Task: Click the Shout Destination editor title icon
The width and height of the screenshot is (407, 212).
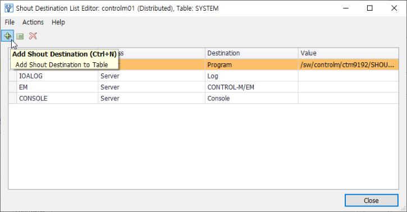Action: [x=9, y=8]
